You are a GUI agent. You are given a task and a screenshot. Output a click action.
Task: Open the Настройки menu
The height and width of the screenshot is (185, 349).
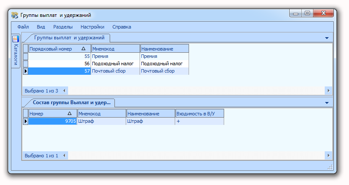tap(92, 27)
